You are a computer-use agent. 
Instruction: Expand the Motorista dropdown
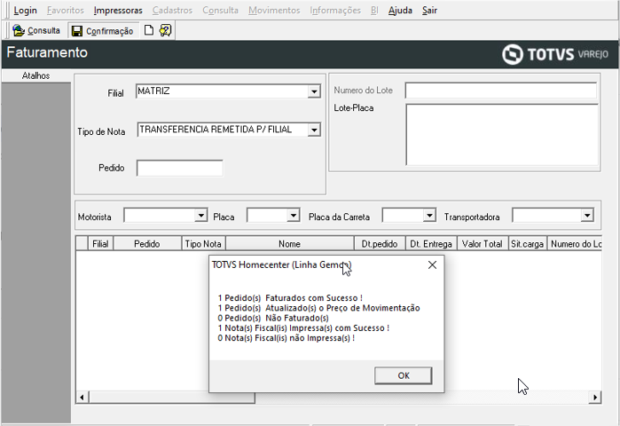pos(200,216)
